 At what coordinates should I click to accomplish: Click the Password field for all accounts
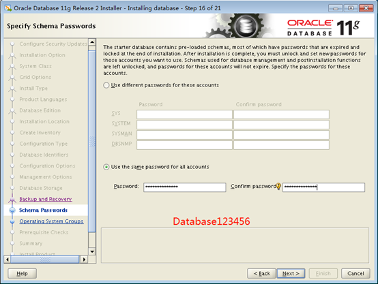click(185, 187)
